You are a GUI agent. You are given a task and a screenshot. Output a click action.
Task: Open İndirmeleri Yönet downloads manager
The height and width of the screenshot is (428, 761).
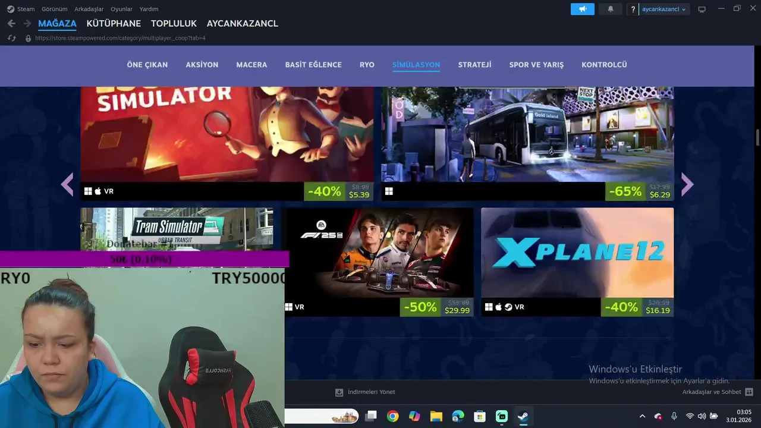point(372,392)
